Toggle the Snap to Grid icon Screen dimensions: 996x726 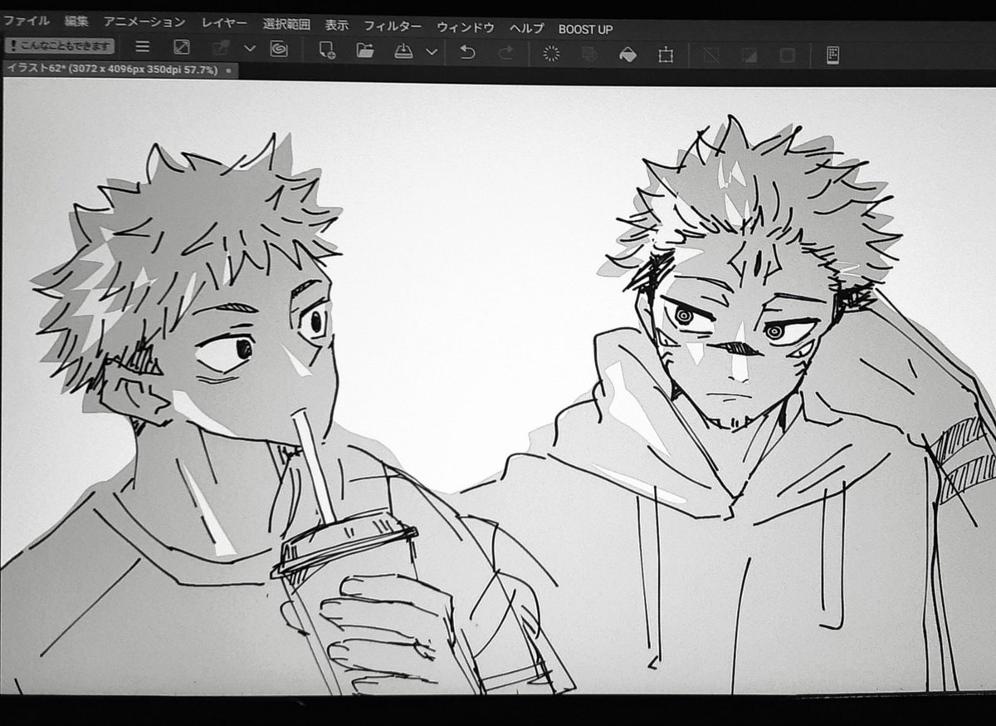[x=787, y=56]
